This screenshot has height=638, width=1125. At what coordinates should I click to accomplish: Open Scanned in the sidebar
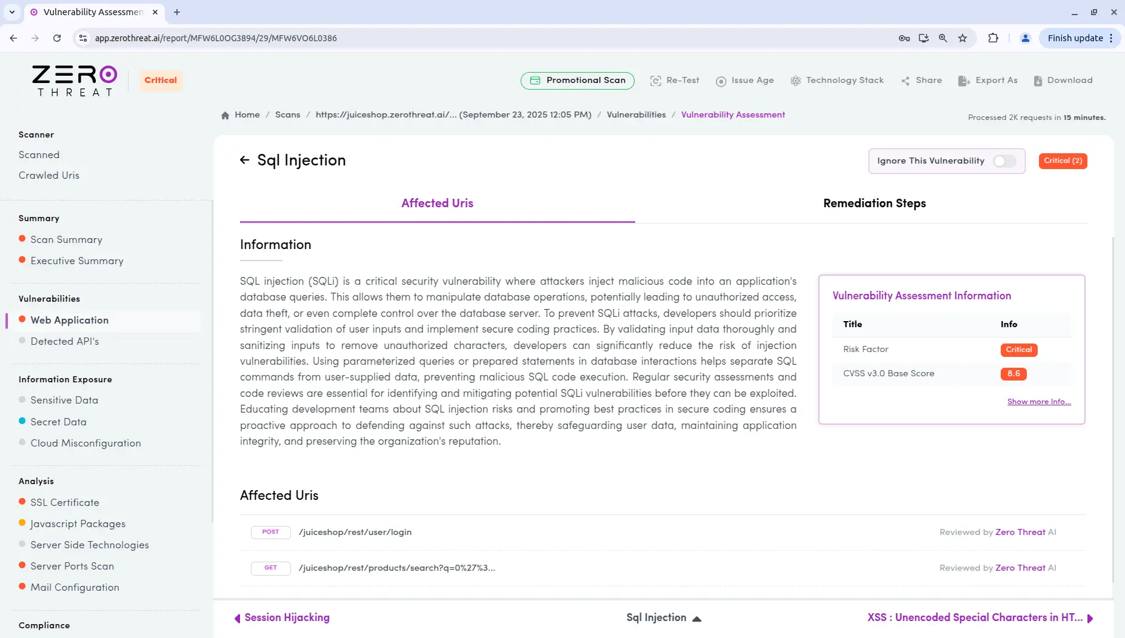(39, 155)
